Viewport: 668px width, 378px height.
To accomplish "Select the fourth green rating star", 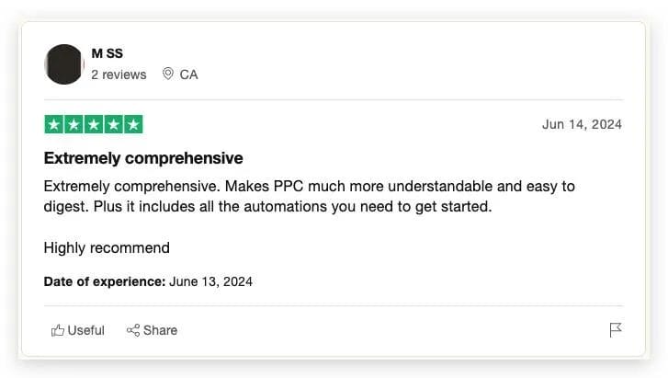I will point(113,124).
